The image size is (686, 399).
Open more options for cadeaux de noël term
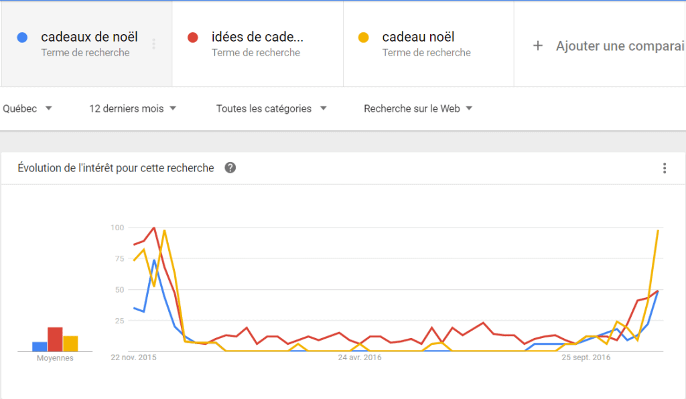pyautogui.click(x=153, y=44)
